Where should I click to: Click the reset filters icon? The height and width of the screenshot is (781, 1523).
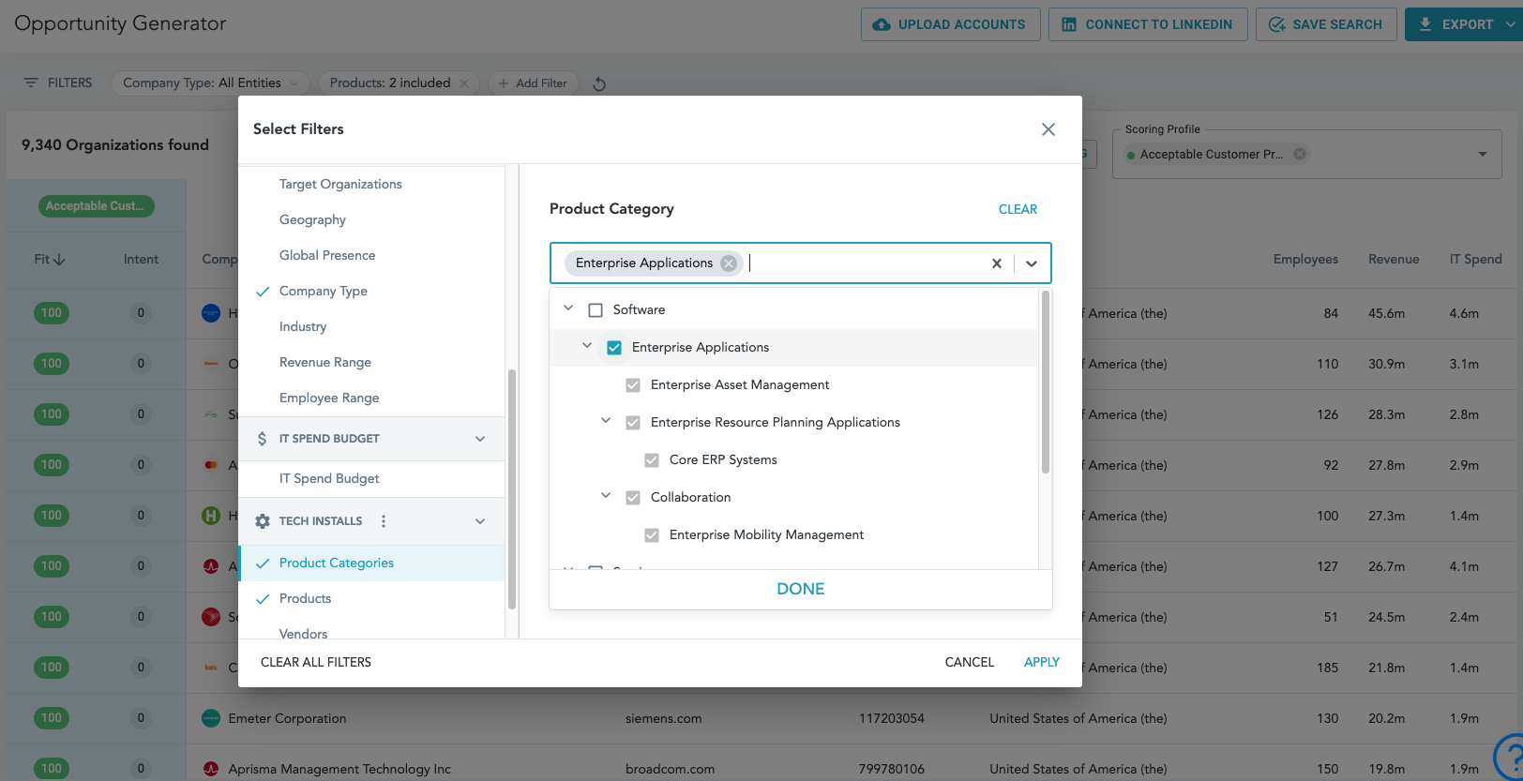point(599,83)
